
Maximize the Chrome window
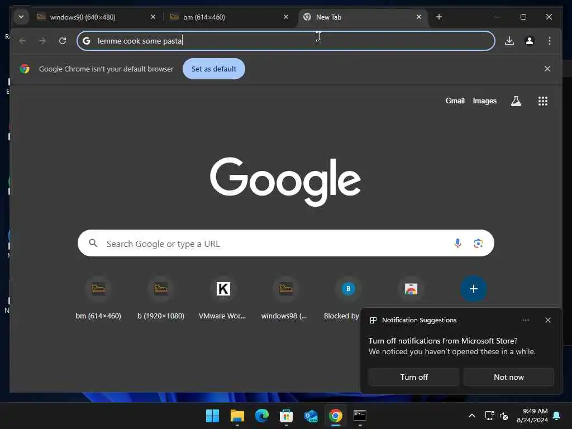coord(523,17)
